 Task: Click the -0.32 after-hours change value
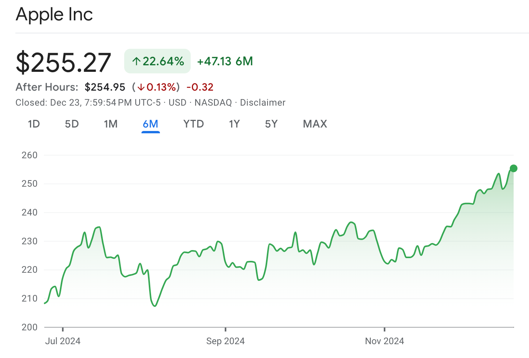point(200,87)
